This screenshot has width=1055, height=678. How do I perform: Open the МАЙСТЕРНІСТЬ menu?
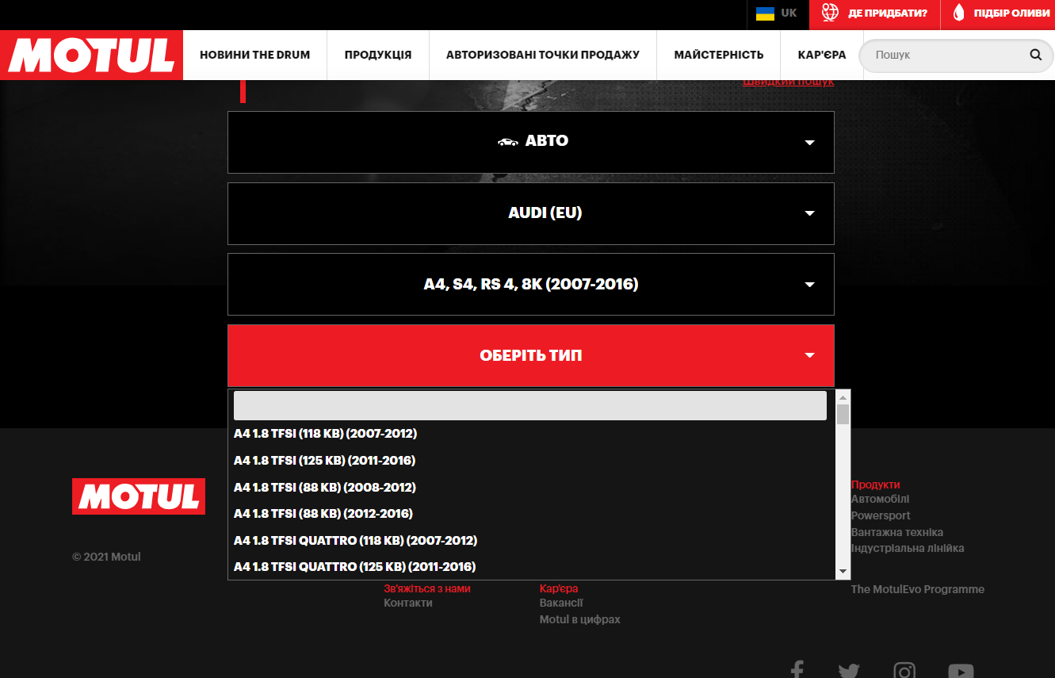(x=719, y=55)
